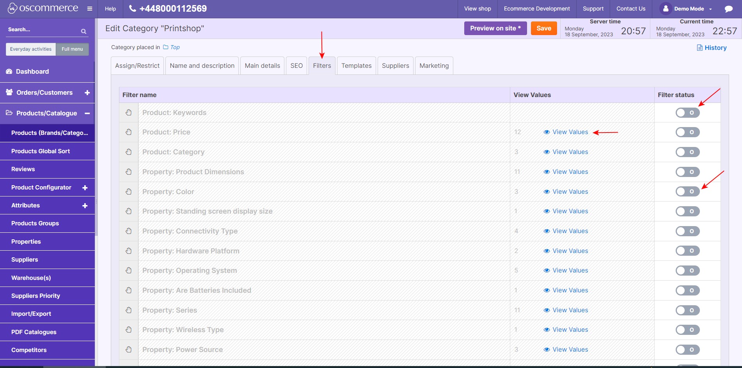Switch to the Main details tab

pyautogui.click(x=262, y=65)
